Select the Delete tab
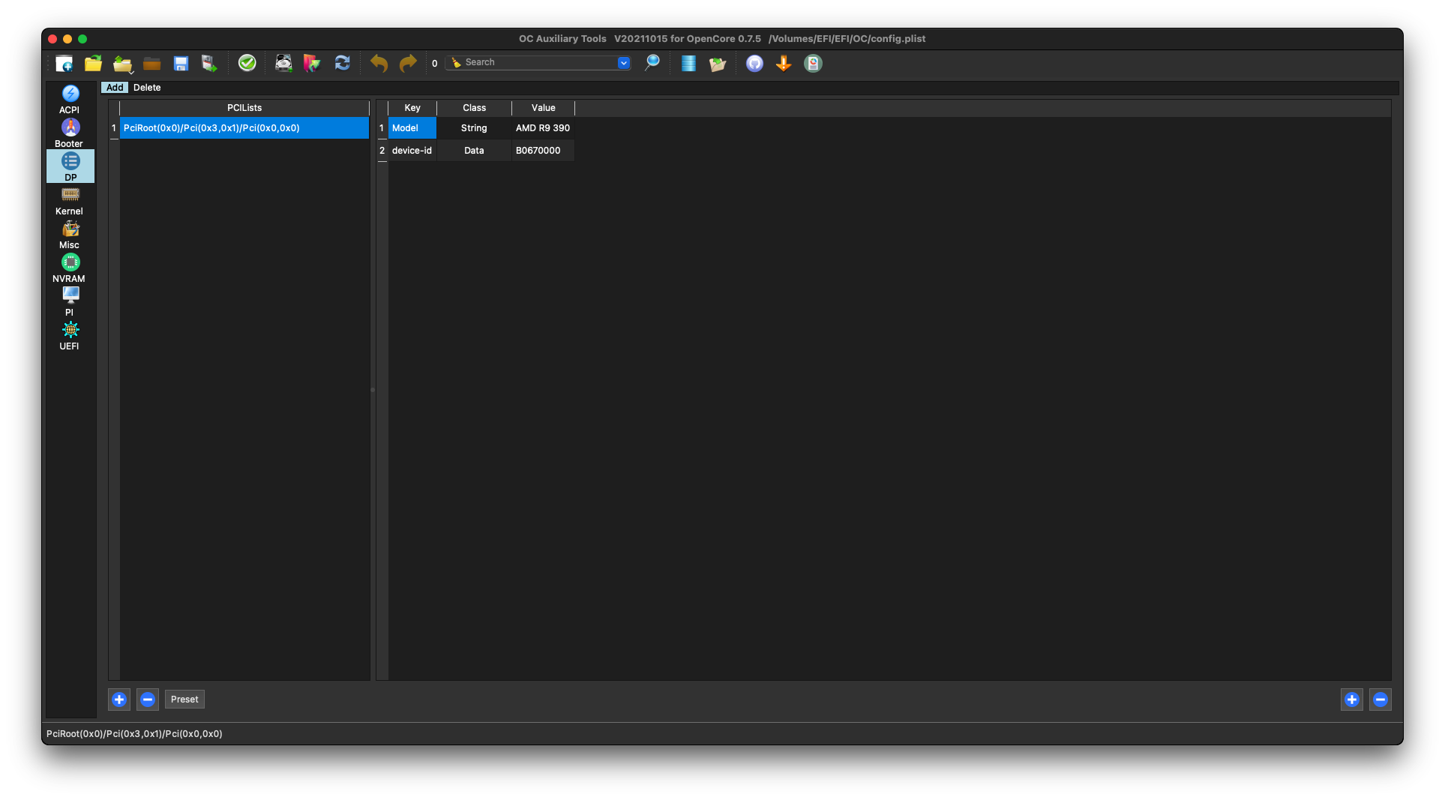This screenshot has height=800, width=1445. tap(147, 88)
